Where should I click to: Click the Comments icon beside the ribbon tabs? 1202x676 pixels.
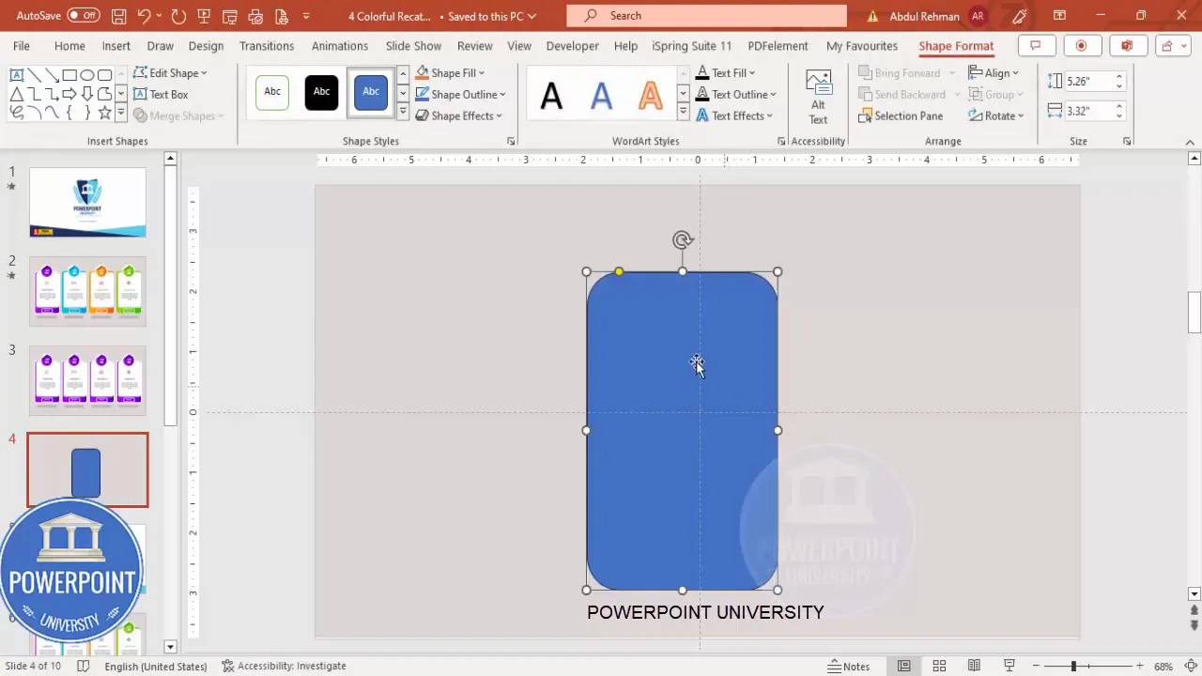[x=1035, y=45]
